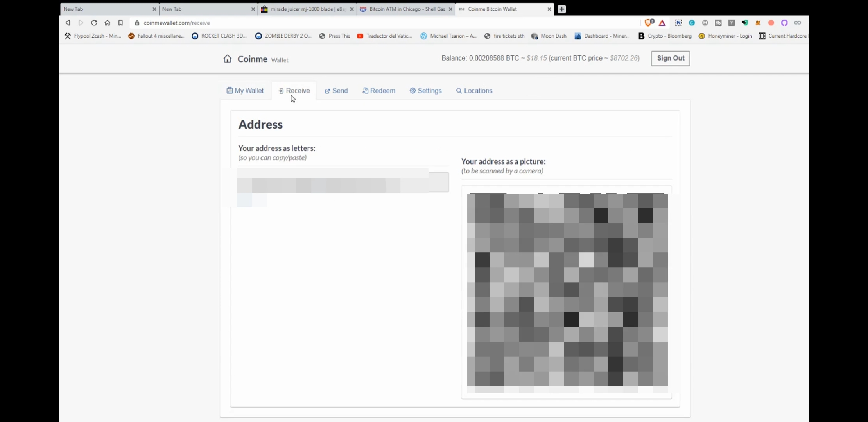Click the N dashed-border extension toggle

point(678,23)
